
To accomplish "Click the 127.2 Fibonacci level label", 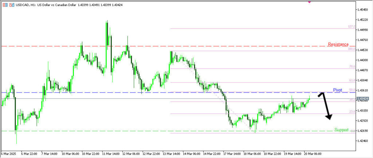I will pos(351,27).
